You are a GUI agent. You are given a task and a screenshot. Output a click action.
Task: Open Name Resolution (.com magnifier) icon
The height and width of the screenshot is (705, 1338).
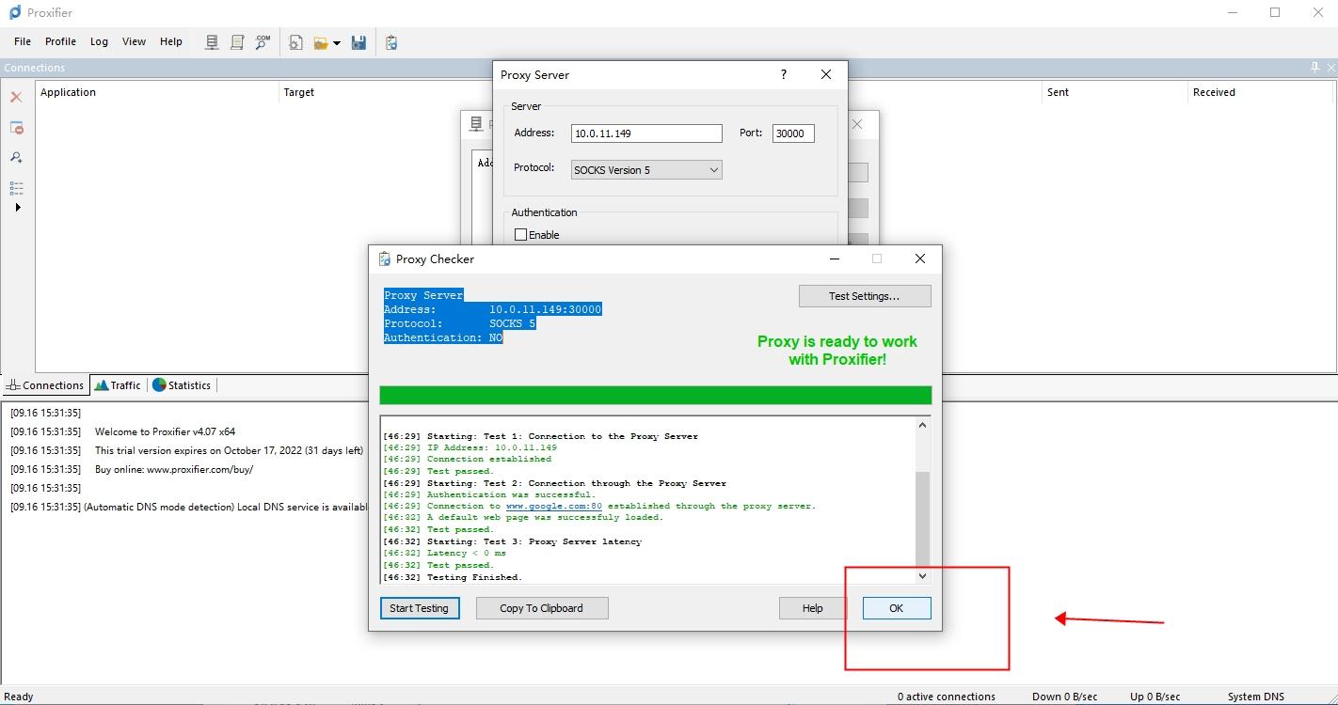tap(263, 42)
